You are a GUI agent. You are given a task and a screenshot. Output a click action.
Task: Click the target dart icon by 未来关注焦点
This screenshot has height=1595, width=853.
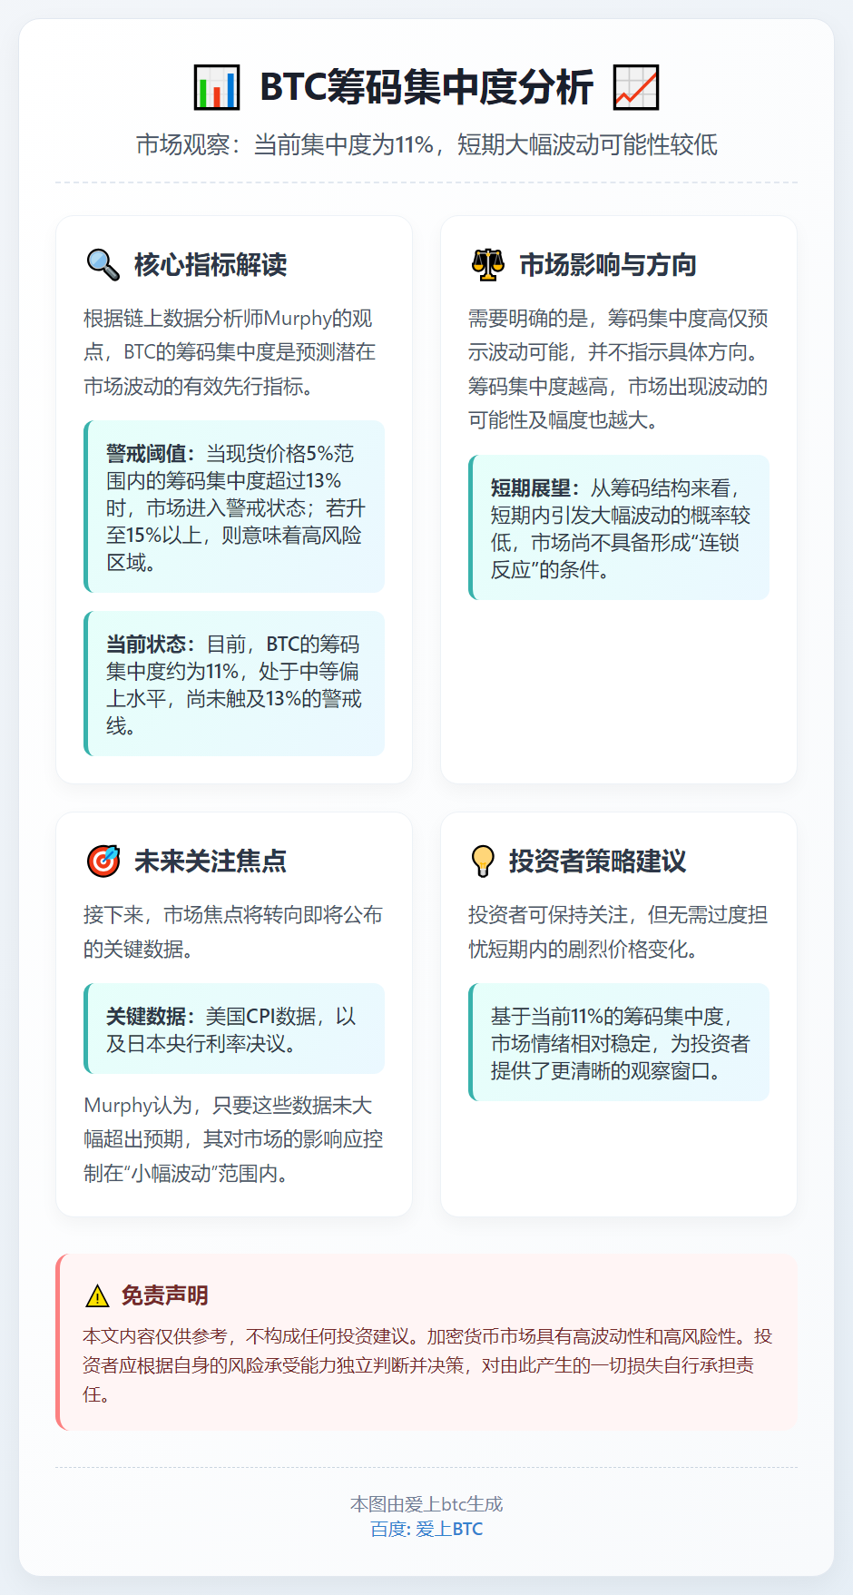(103, 861)
